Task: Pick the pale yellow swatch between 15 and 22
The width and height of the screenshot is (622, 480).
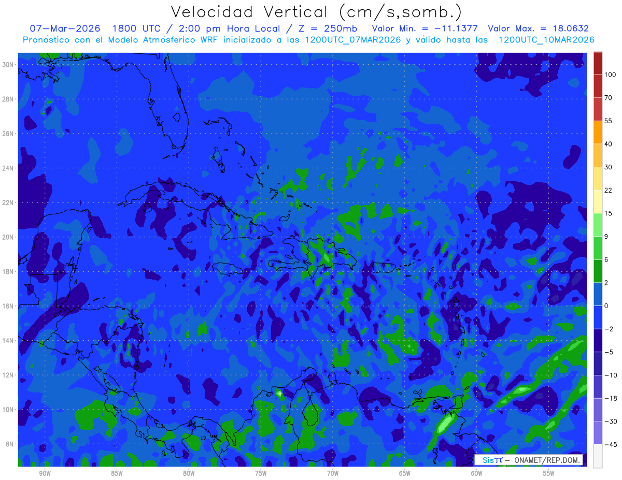Action: pos(598,202)
